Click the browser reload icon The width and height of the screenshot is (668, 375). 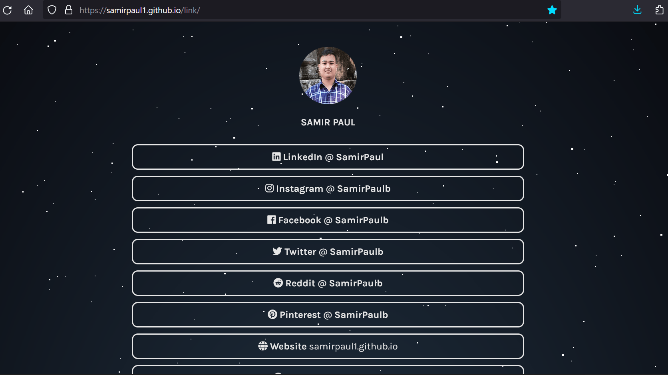(7, 10)
